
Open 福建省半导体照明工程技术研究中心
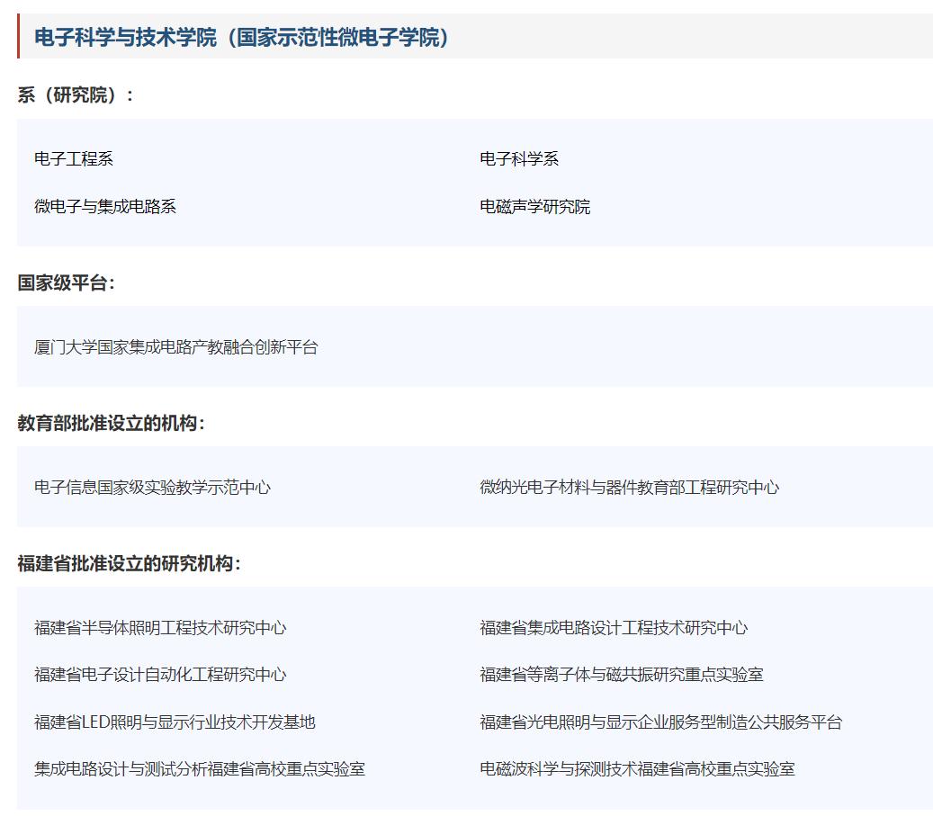(160, 628)
